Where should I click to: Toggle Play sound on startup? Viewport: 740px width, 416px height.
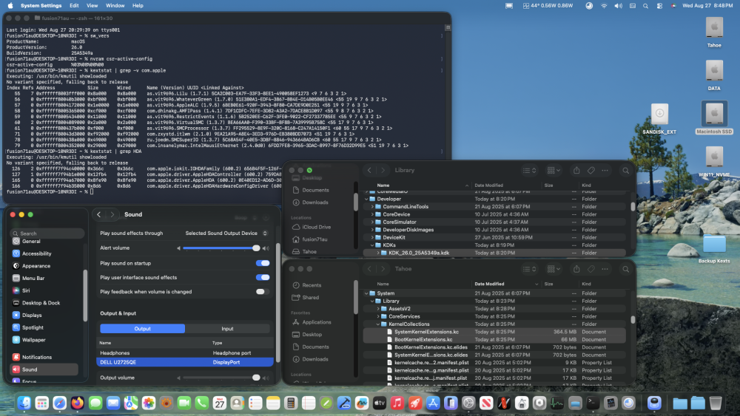coord(263,263)
